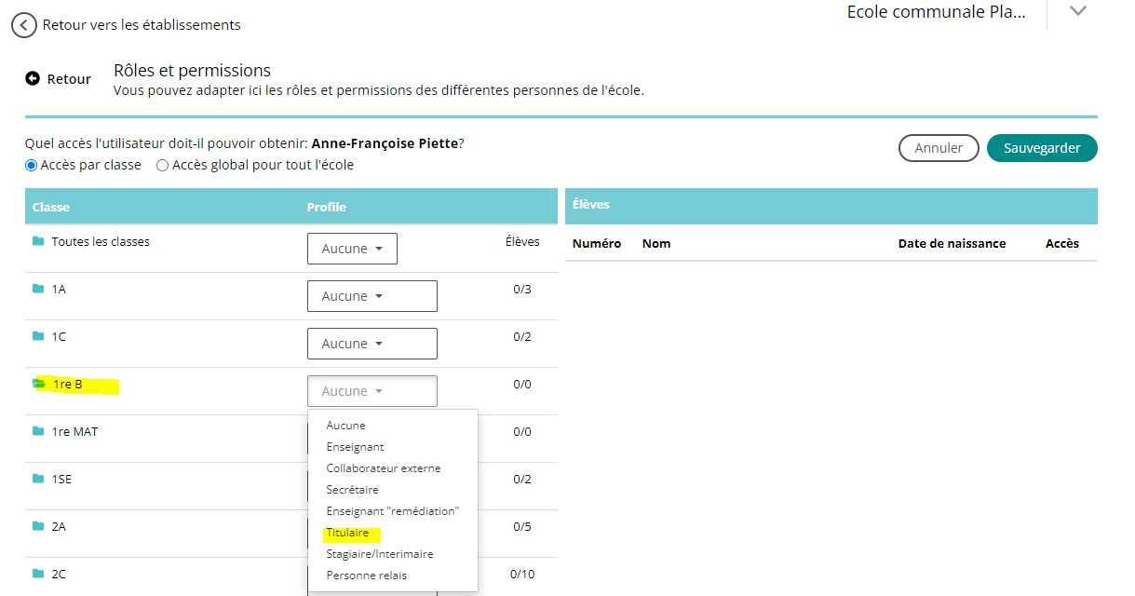Select the Accès par classe radio button

click(32, 166)
